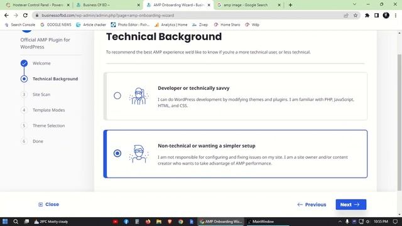Reload the current page
This screenshot has height=226, width=402.
(25, 15)
